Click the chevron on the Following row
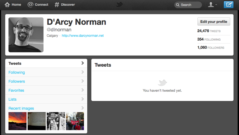 (x=83, y=72)
